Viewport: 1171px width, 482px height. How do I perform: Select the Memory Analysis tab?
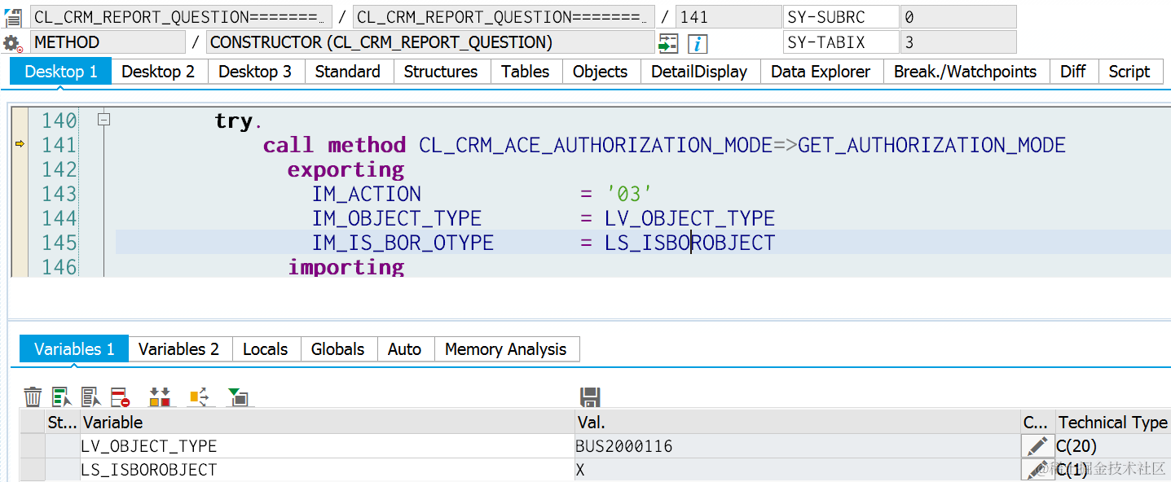(x=506, y=349)
